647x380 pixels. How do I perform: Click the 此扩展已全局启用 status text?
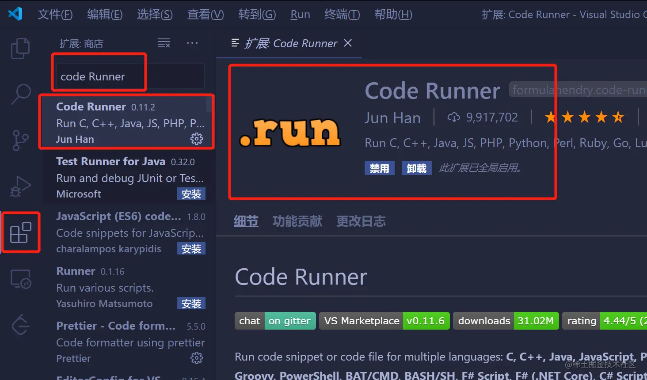point(480,168)
